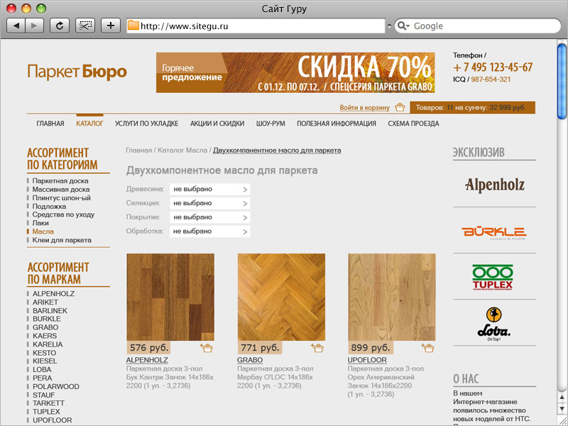Screen dimensions: 568x426
Task: Go forward with the browser forward arrow
Action: [x=34, y=26]
